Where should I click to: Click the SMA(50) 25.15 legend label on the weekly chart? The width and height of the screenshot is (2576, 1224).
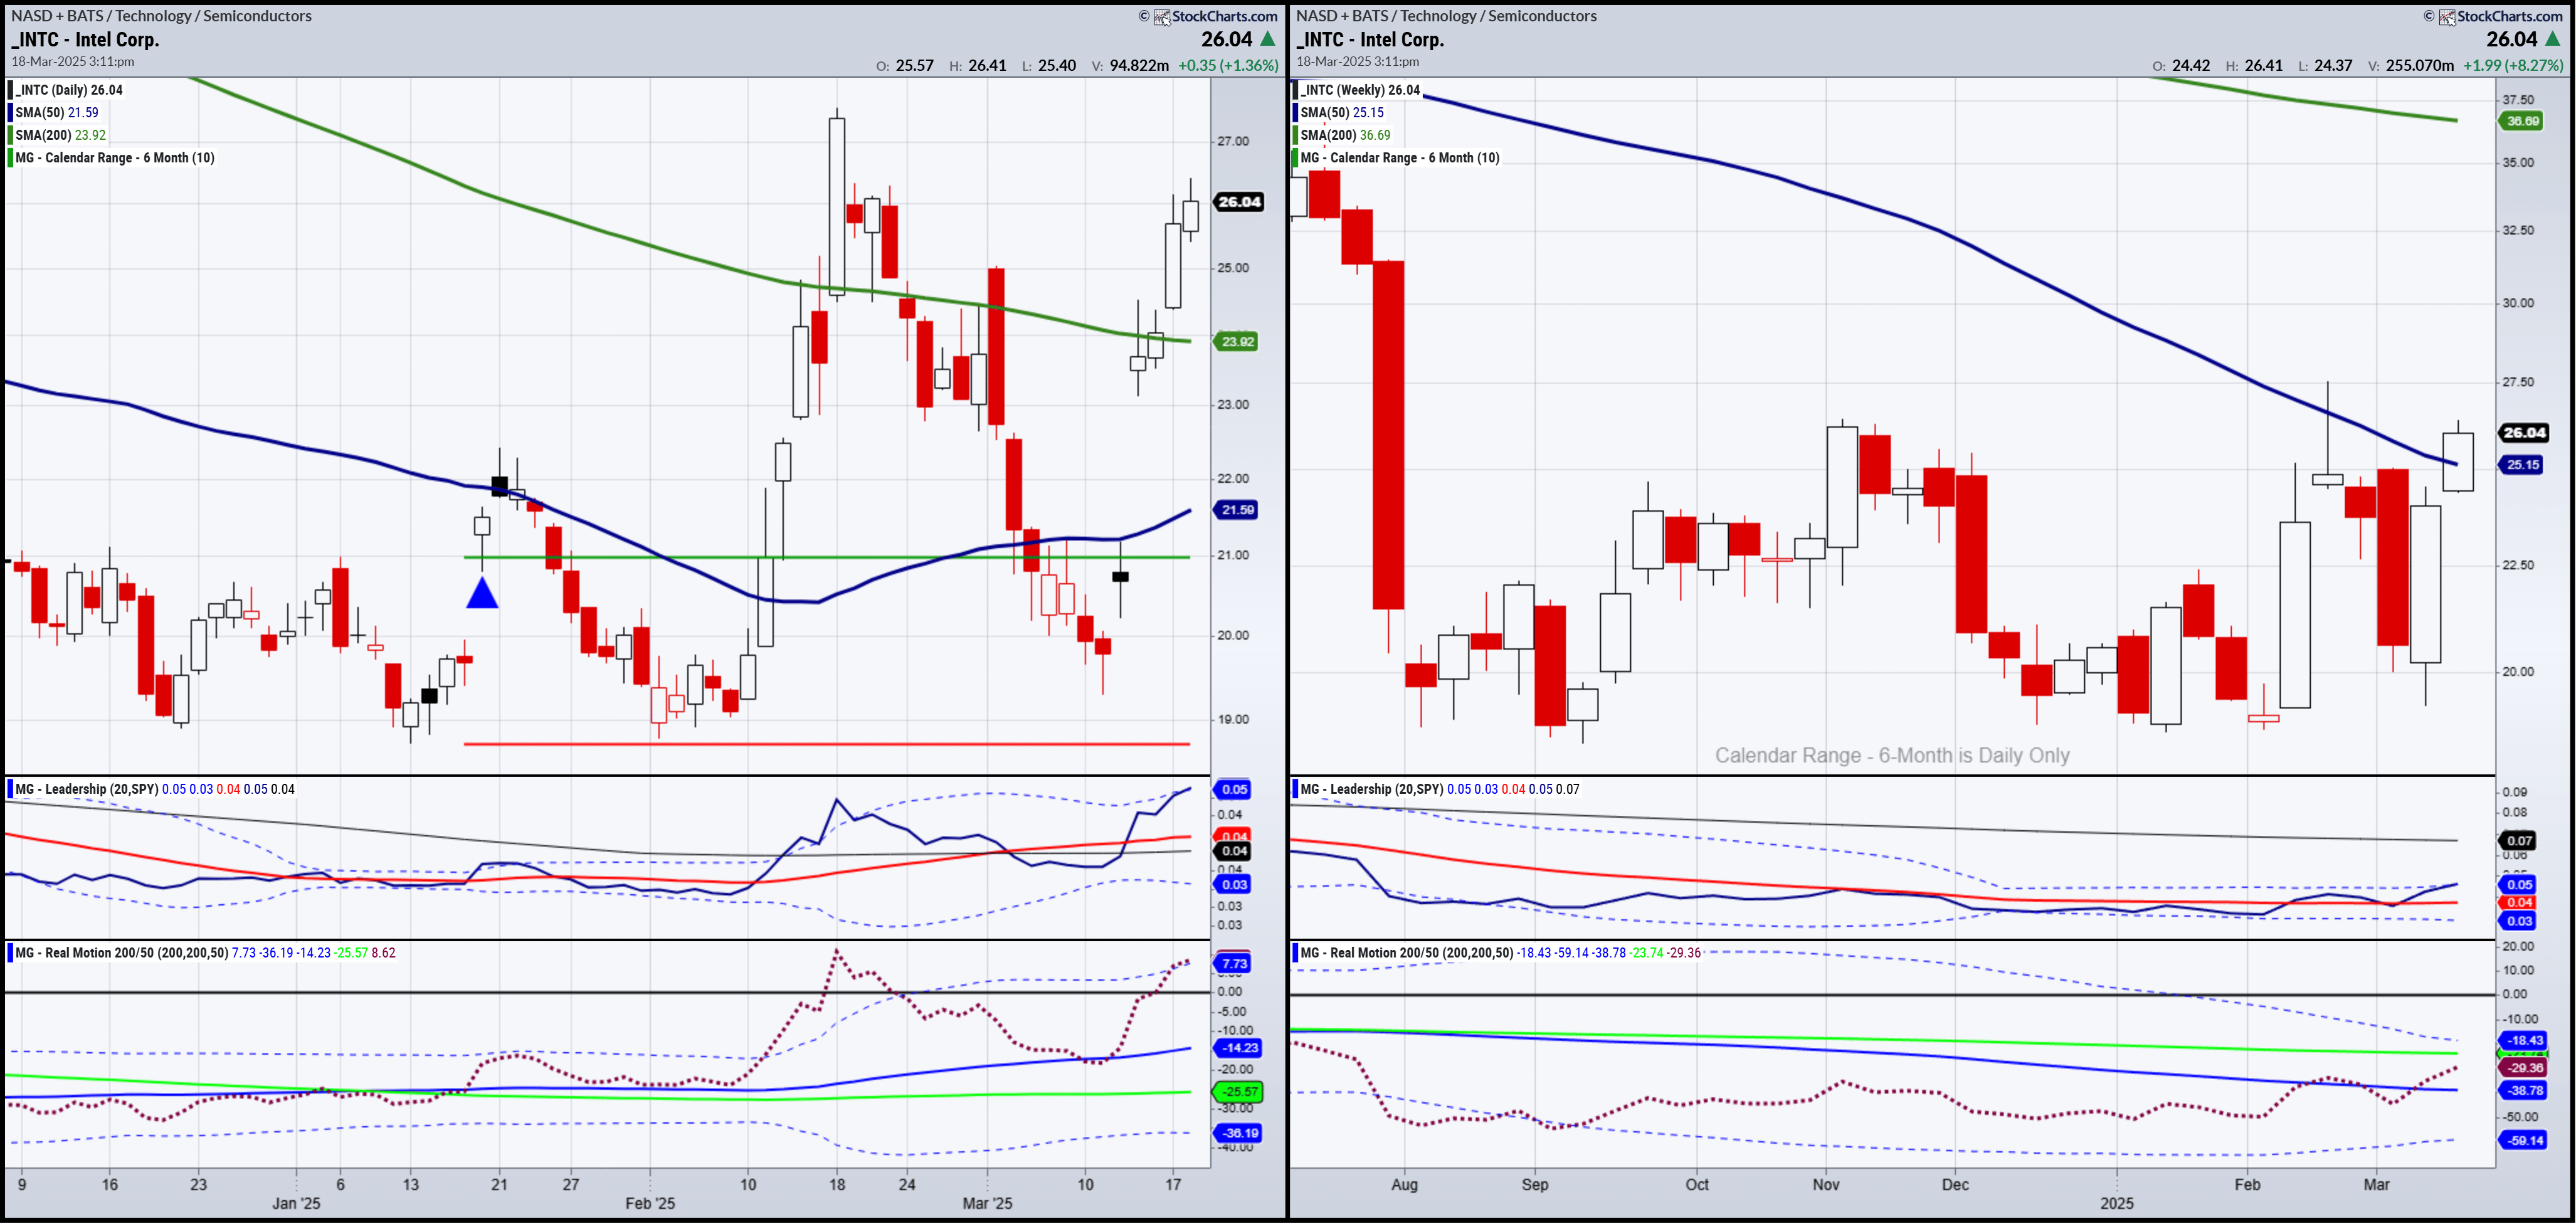click(x=1342, y=112)
